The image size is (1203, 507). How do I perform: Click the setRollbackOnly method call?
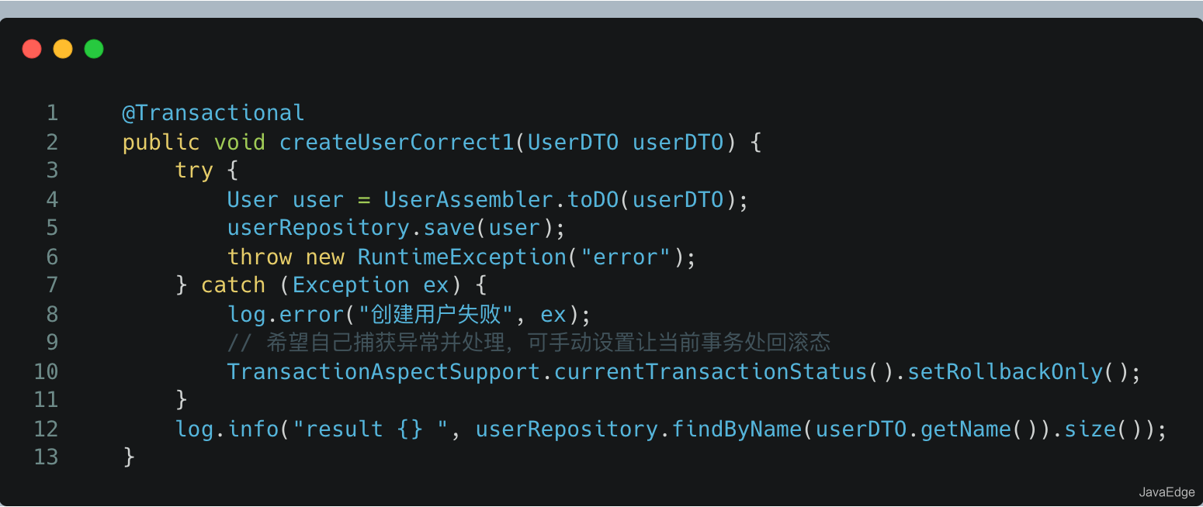click(1005, 371)
